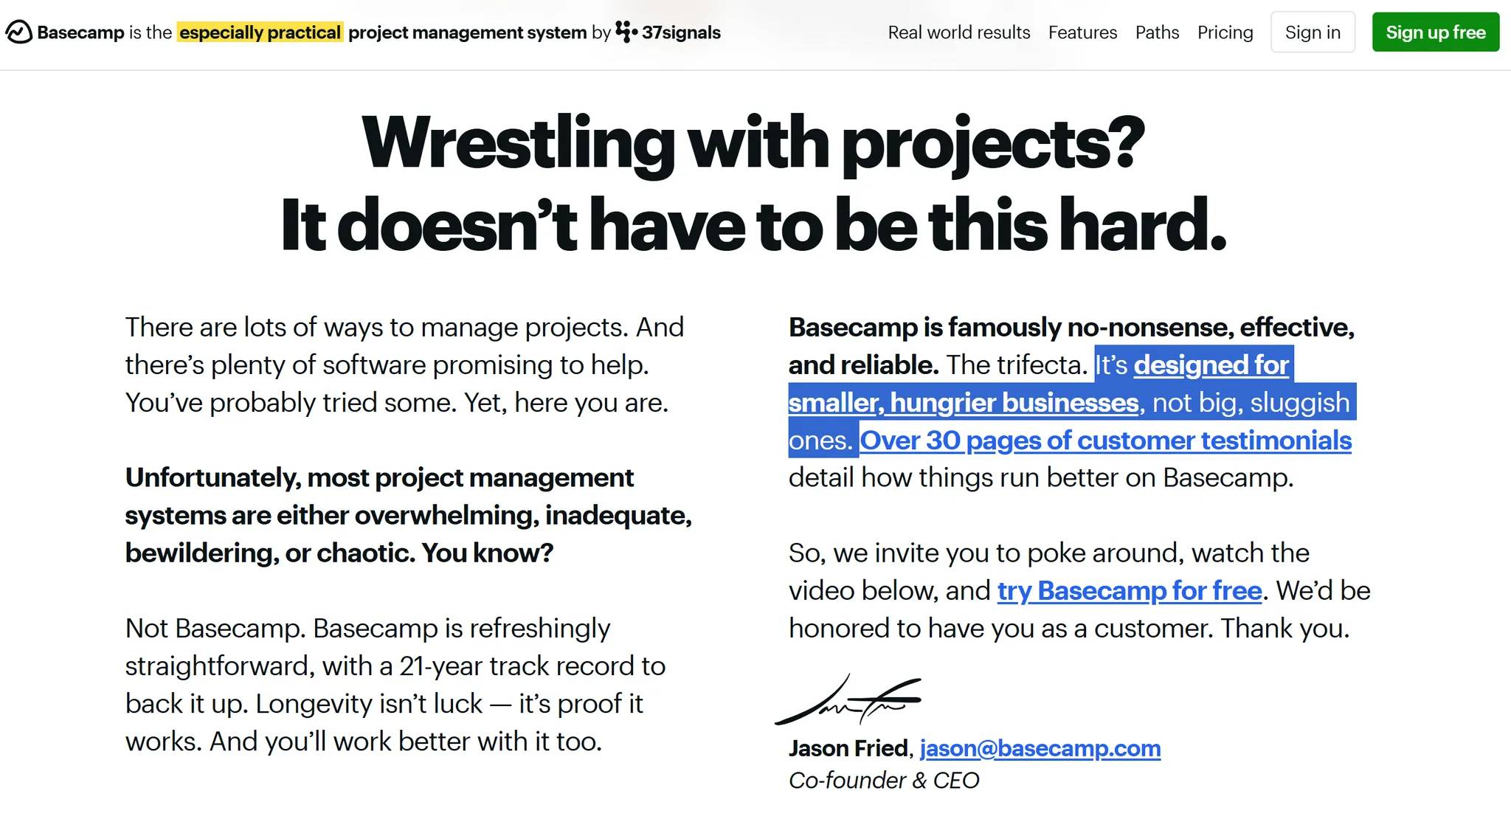Open Over 30 pages of customer testimonials
Image resolution: width=1511 pixels, height=836 pixels.
[x=1105, y=441]
